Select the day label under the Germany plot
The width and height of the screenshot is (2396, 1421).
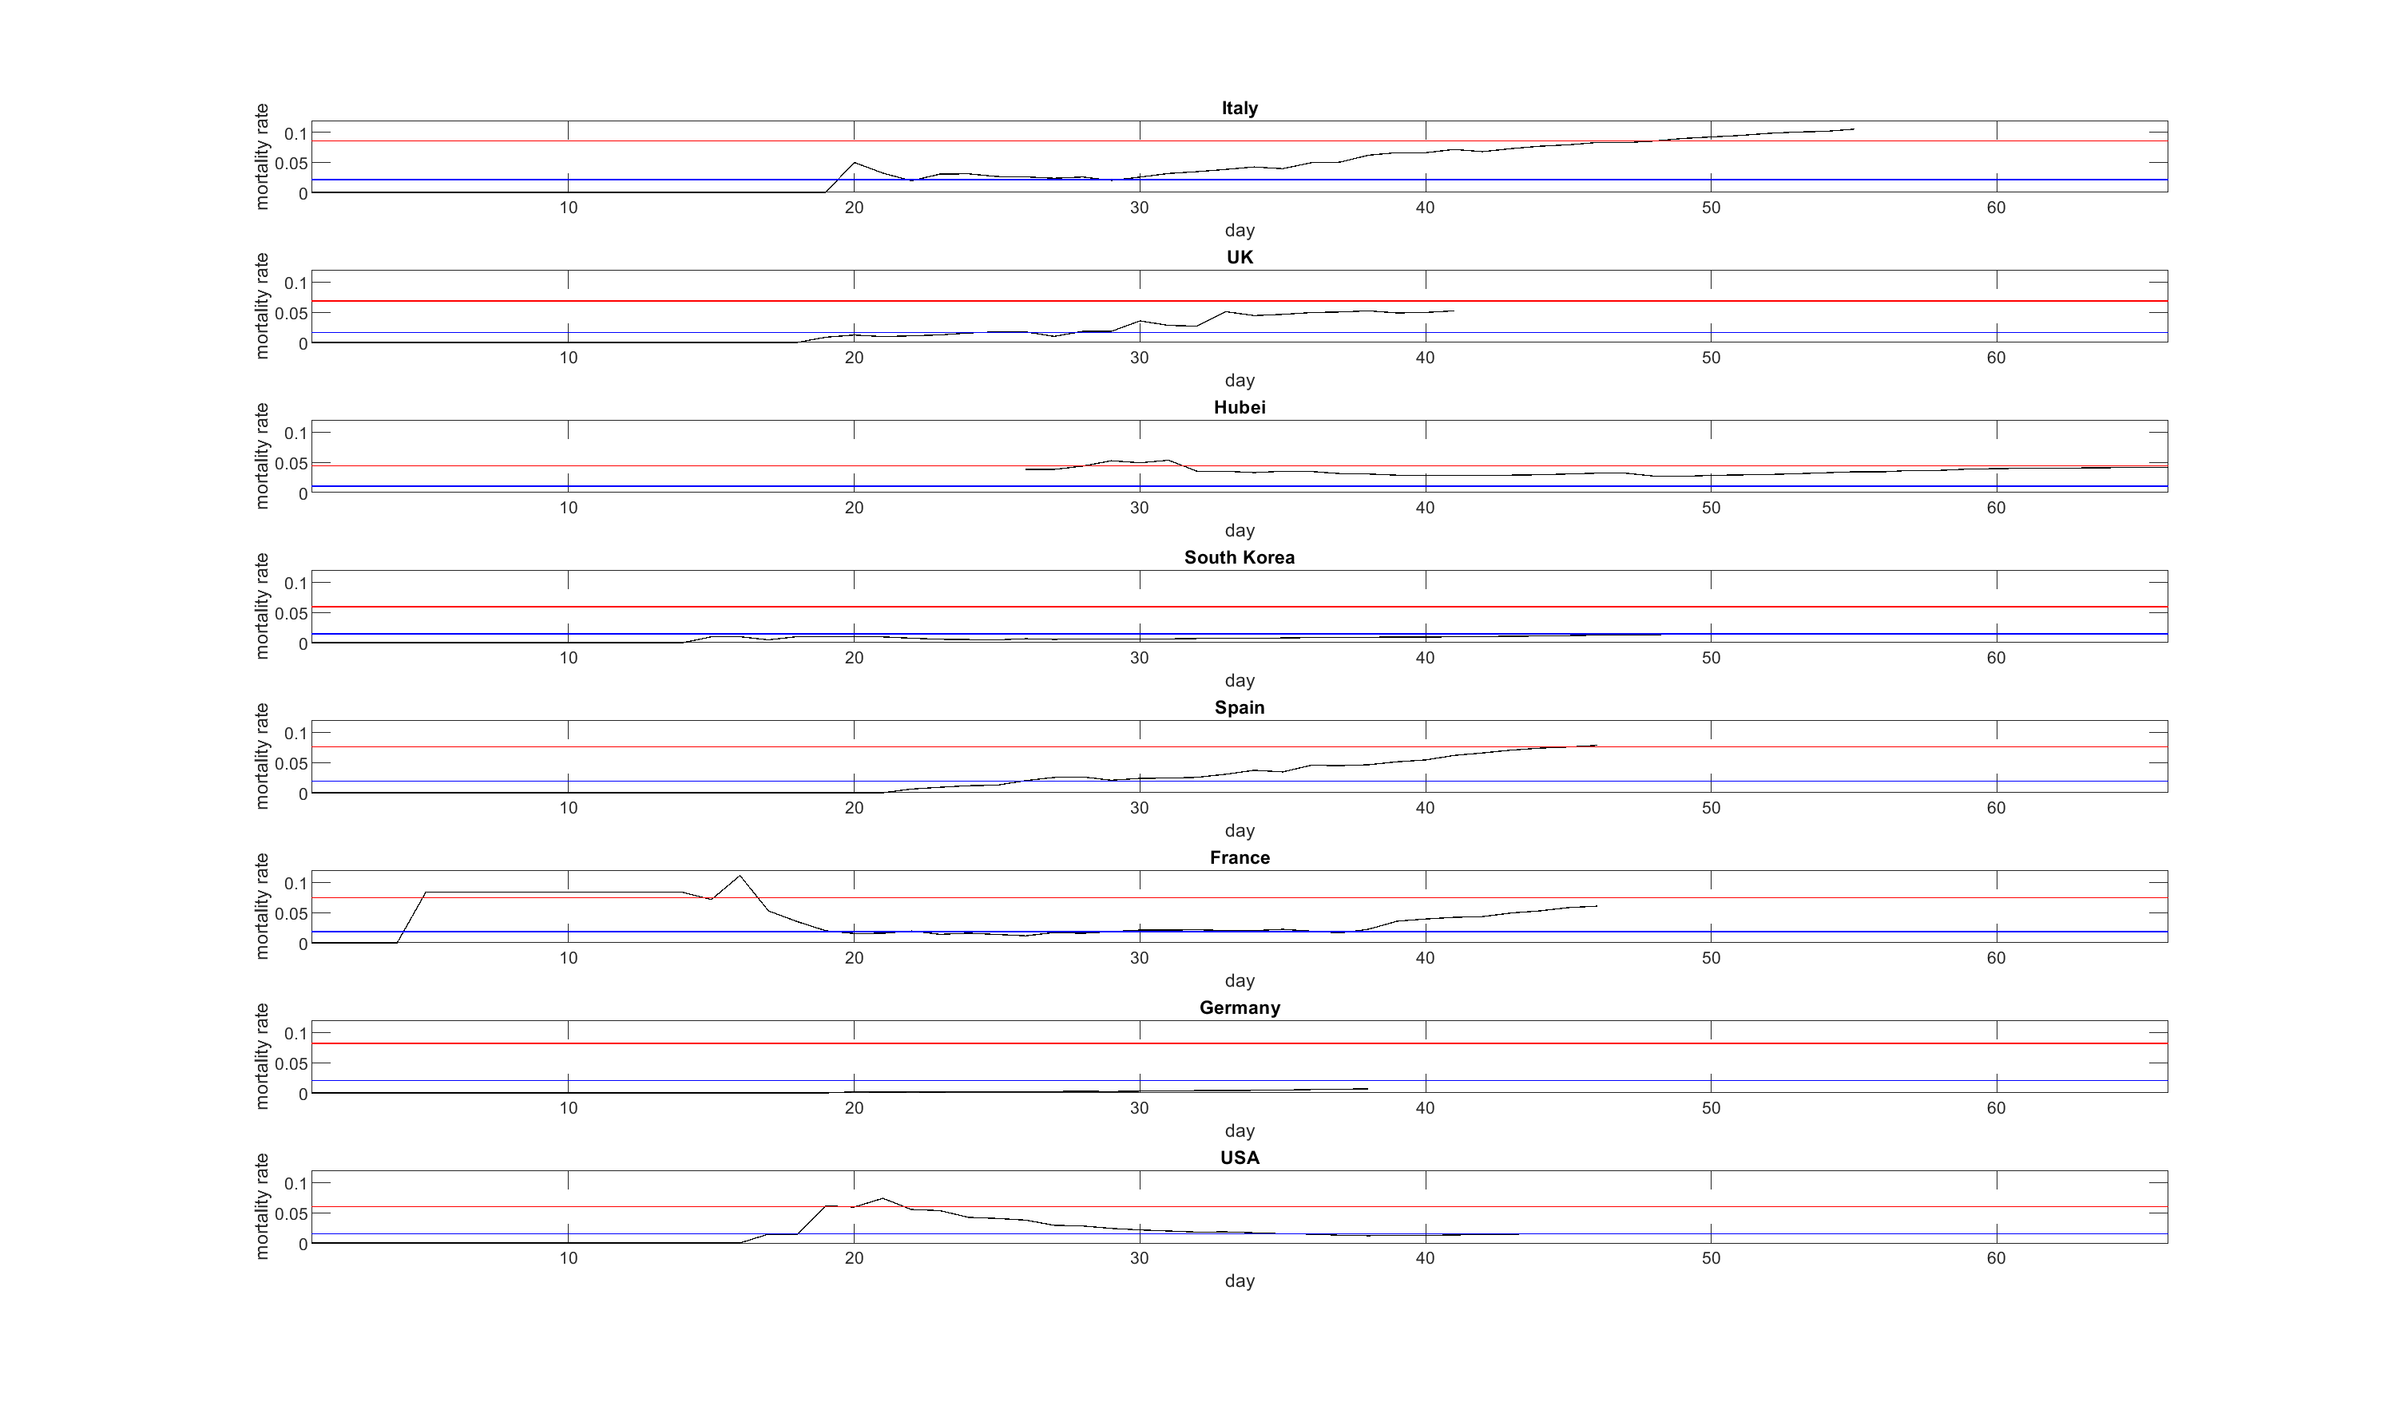[1239, 1131]
